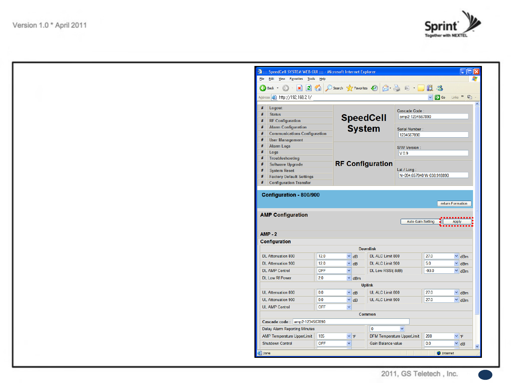Open the UL ALC Limit 800 dropdown

(x=456, y=293)
